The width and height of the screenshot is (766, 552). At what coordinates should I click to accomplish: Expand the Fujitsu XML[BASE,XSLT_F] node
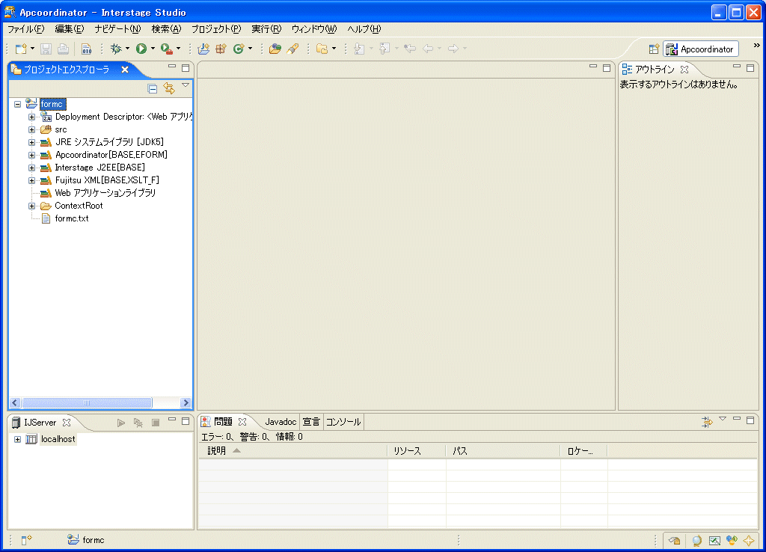click(x=31, y=180)
